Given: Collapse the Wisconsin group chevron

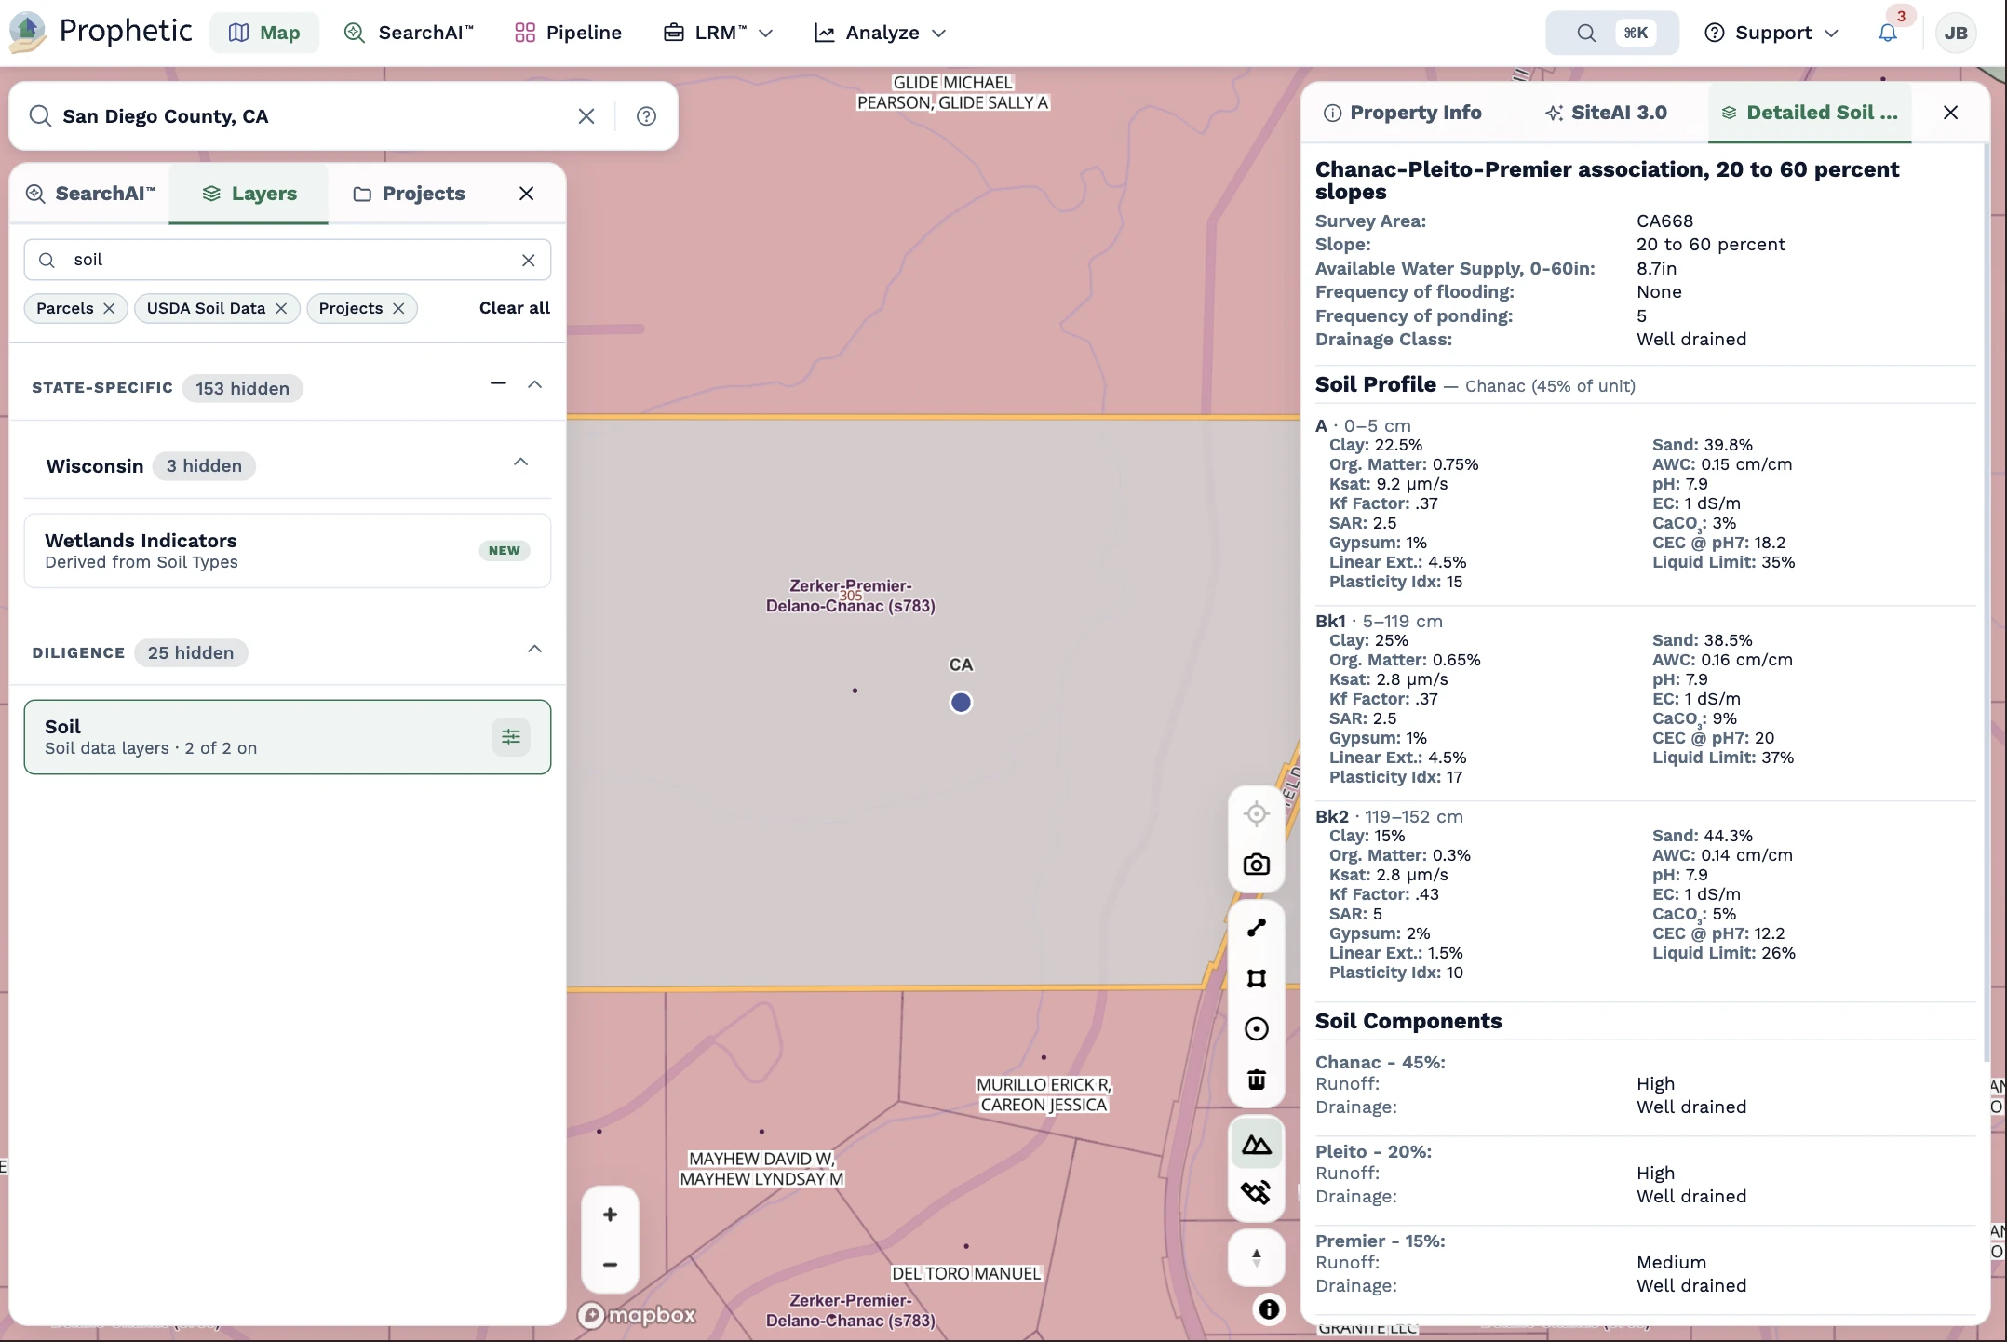Looking at the screenshot, I should pyautogui.click(x=521, y=463).
